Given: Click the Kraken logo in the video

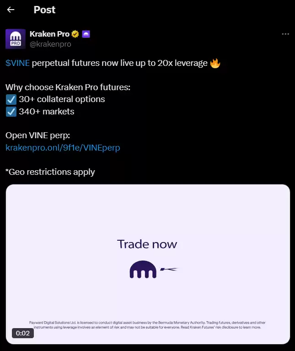Looking at the screenshot, I should [143, 269].
